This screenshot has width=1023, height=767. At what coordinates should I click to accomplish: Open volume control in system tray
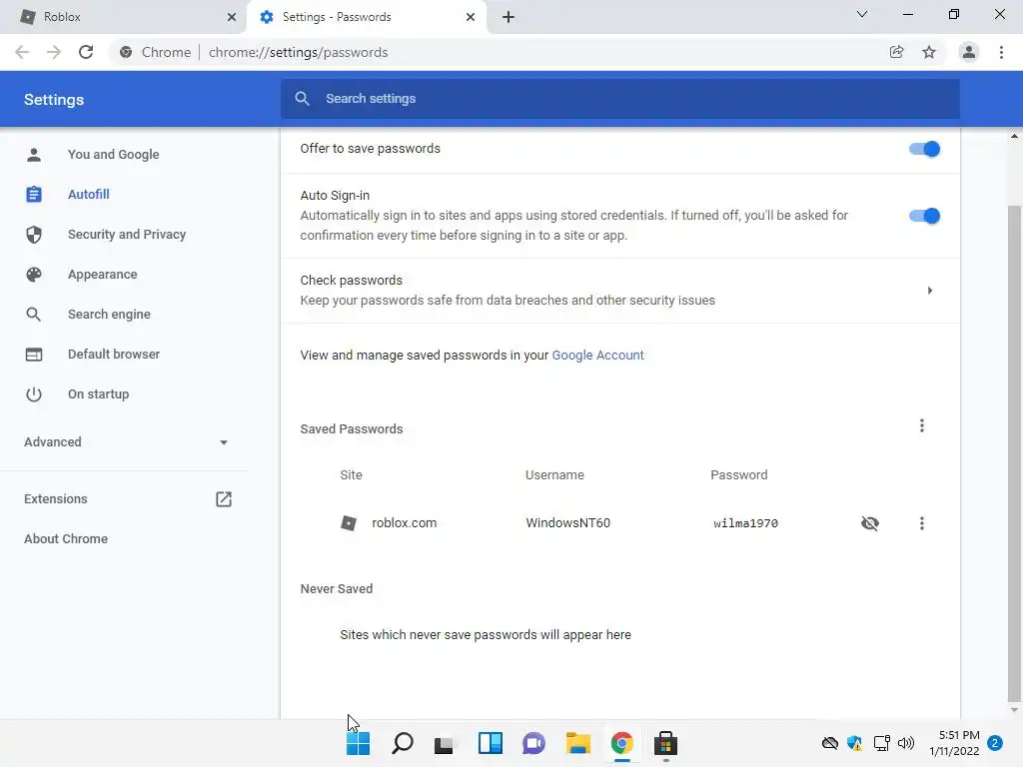click(x=906, y=743)
